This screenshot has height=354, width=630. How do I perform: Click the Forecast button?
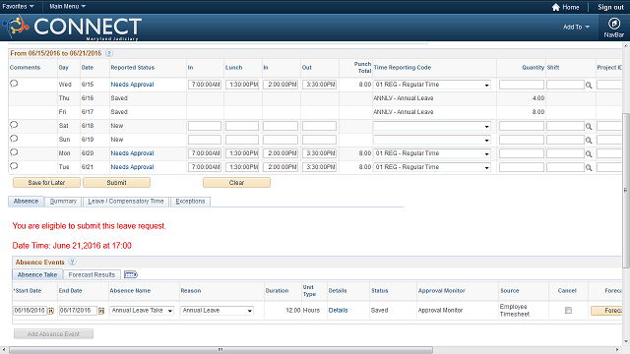point(606,311)
